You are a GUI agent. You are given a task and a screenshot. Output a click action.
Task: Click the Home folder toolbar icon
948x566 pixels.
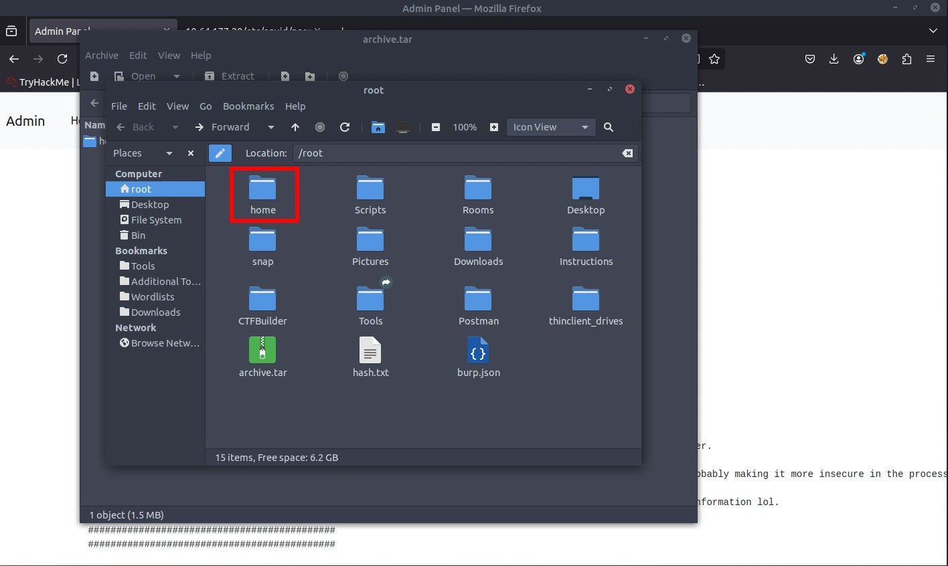point(378,127)
